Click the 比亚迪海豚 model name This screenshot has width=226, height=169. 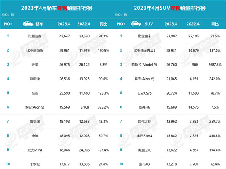point(35,51)
